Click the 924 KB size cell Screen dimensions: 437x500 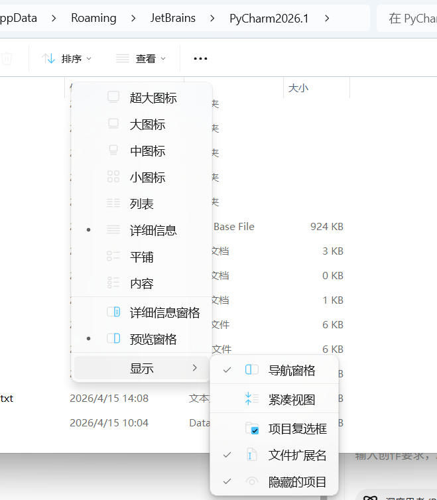[x=327, y=227]
